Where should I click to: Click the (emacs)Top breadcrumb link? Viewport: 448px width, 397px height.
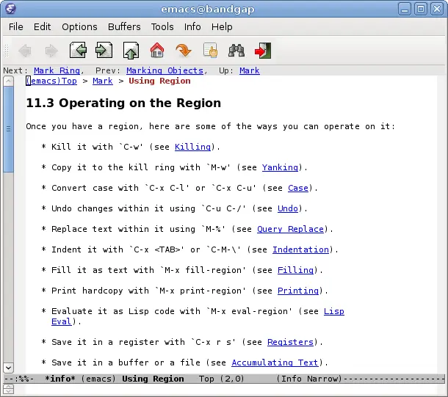point(51,81)
